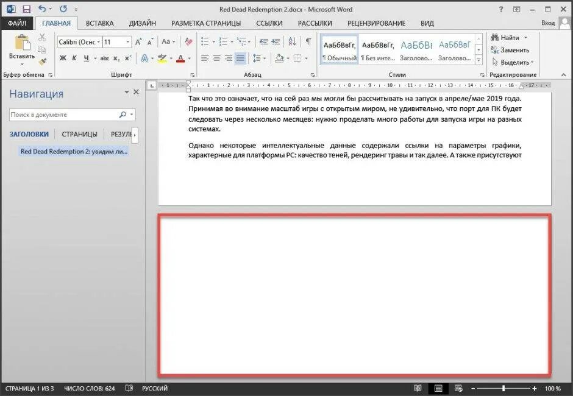Expand the styles gallery with More arrow

(x=479, y=60)
